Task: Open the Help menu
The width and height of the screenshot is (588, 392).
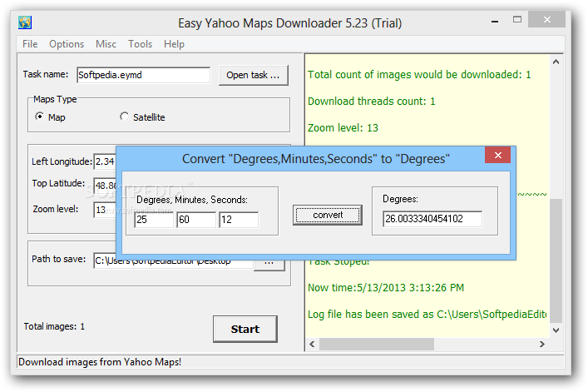Action: click(x=174, y=44)
